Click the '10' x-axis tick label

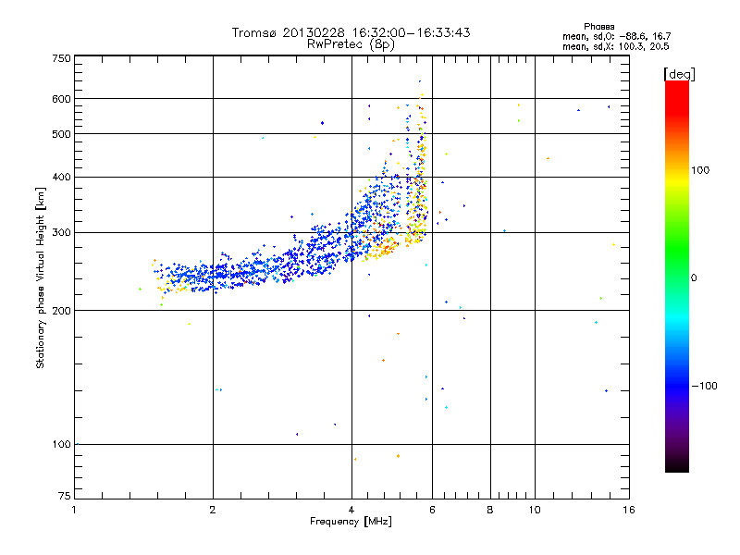535,510
